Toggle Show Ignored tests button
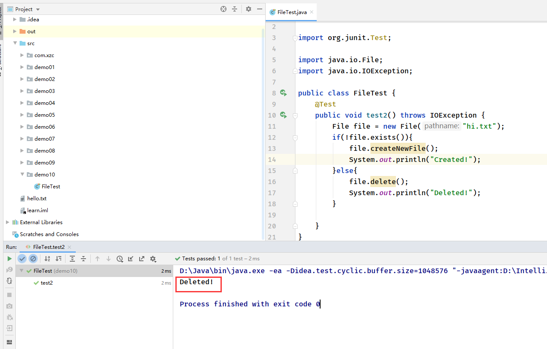547x349 pixels. [x=33, y=259]
